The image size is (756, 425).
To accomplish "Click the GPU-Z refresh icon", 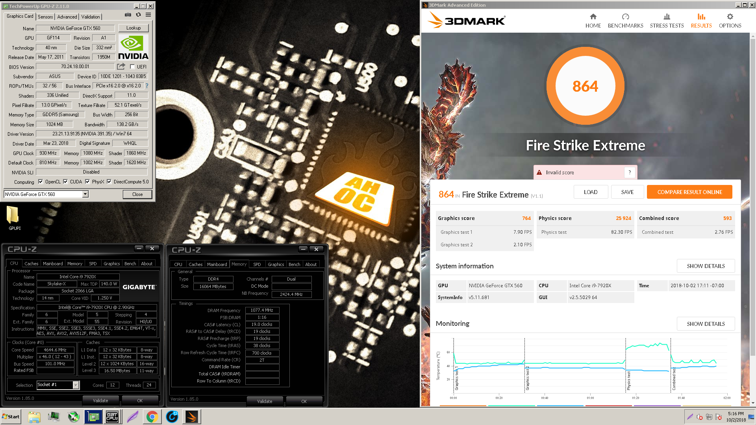I will [x=138, y=15].
